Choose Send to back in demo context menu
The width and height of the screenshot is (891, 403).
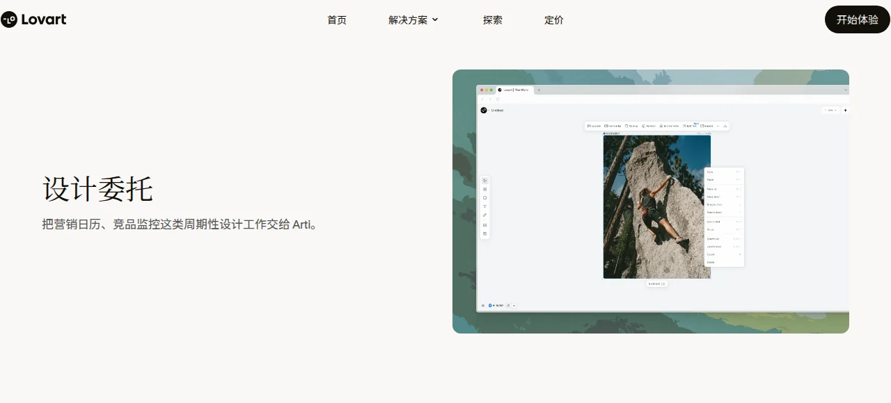(724, 212)
